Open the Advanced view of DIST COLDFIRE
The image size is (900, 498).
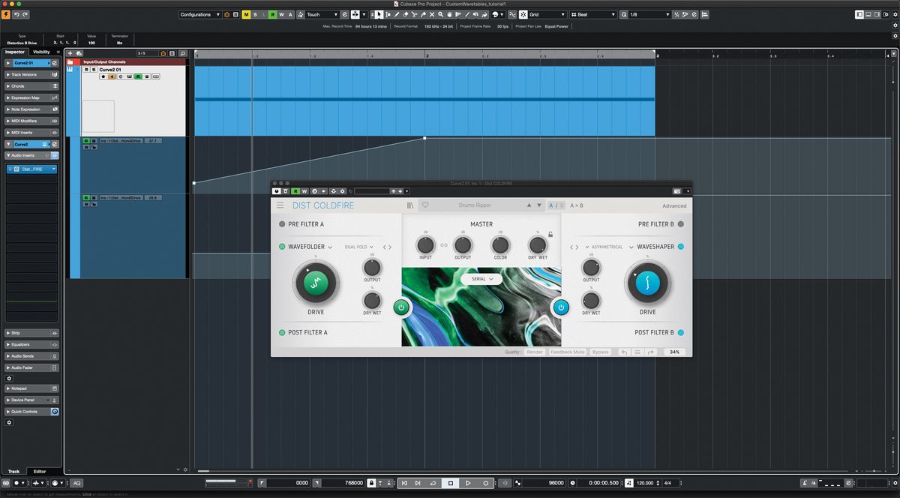tap(674, 205)
